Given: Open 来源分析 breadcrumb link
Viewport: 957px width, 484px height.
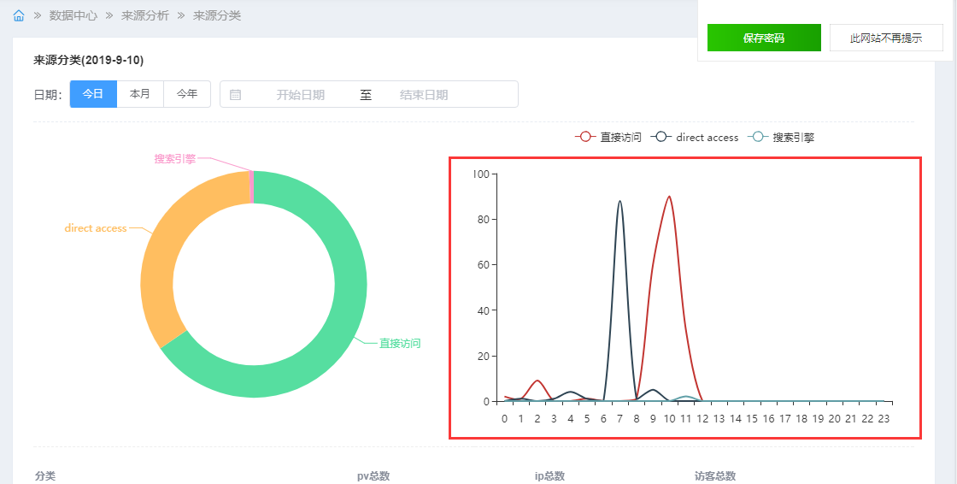Looking at the screenshot, I should coord(145,16).
